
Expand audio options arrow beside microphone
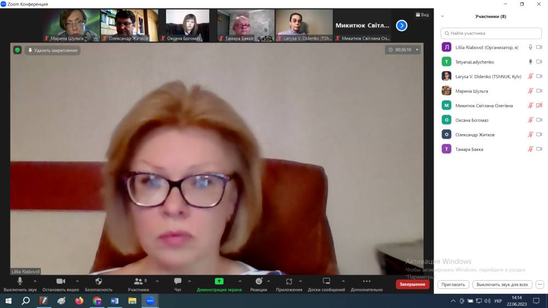coord(35,281)
